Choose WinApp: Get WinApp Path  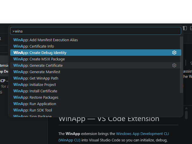(x=96, y=78)
